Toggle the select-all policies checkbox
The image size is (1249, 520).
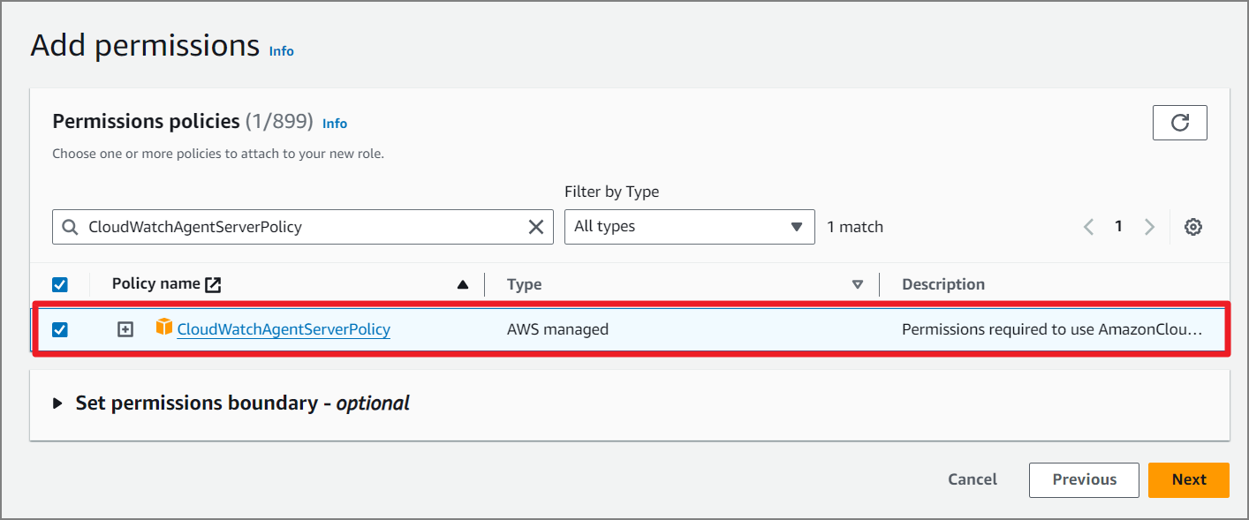[60, 284]
